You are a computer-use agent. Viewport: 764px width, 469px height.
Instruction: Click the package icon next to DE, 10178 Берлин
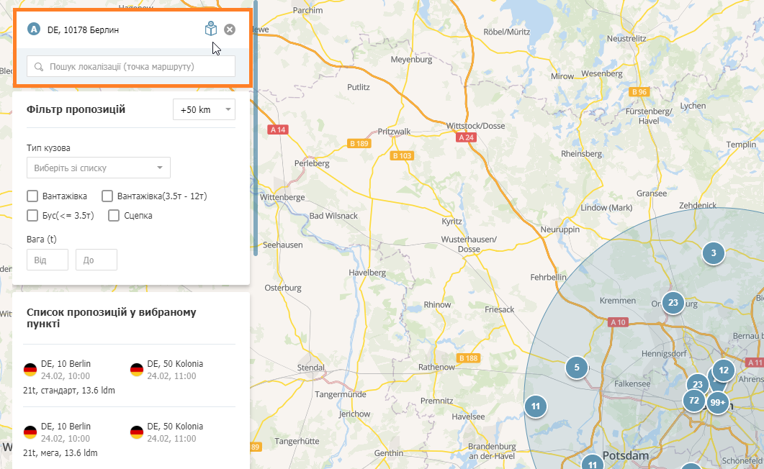[x=210, y=29]
